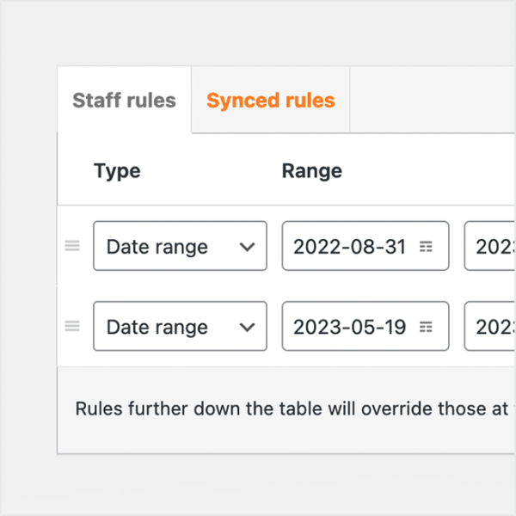The width and height of the screenshot is (516, 516).
Task: Click the Range column header
Action: click(311, 170)
